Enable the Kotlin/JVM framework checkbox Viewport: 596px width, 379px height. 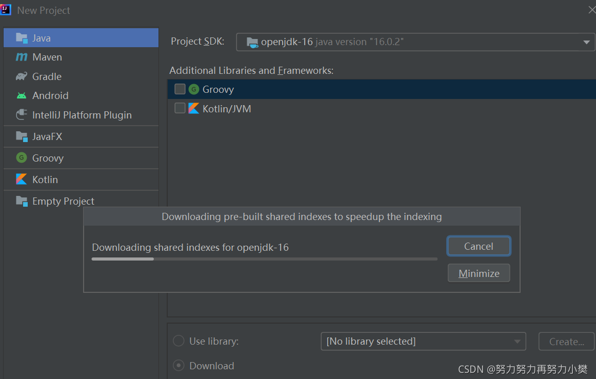tap(180, 108)
